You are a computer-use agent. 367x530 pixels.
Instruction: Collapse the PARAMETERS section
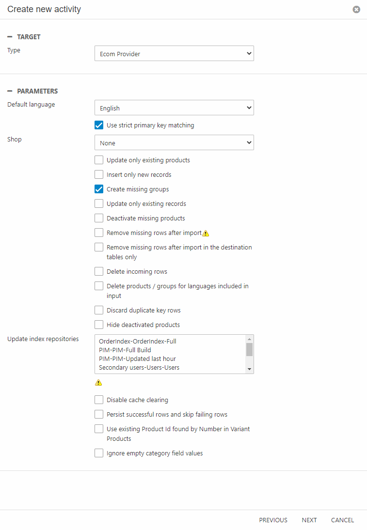[10, 91]
